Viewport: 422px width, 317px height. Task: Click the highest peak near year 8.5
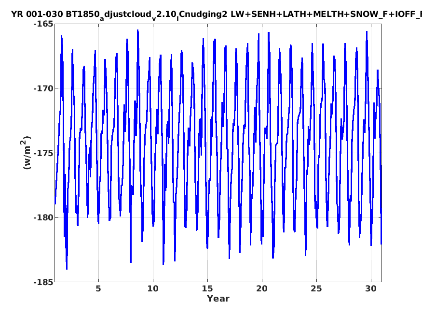pos(138,30)
